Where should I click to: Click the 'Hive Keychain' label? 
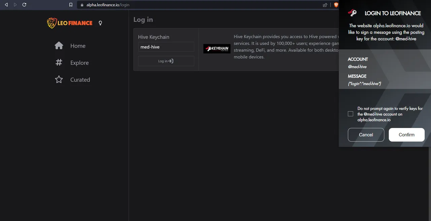coord(154,37)
